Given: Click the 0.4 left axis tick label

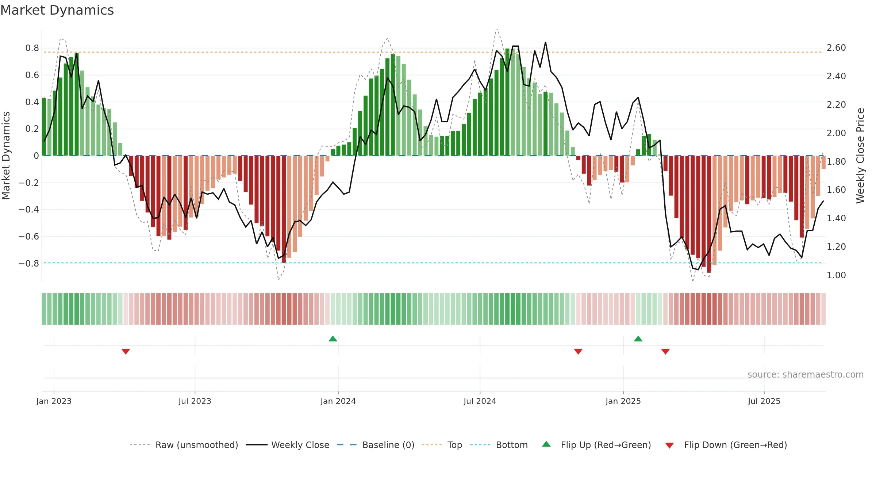Looking at the screenshot, I should [x=32, y=102].
